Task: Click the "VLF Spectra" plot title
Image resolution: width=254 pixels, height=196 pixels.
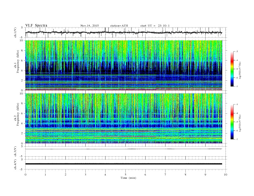Action: pyautogui.click(x=36, y=25)
